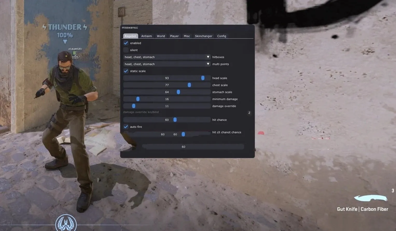Click the lightning bolt left of THUNDER
The height and width of the screenshot is (231, 396).
tap(44, 27)
